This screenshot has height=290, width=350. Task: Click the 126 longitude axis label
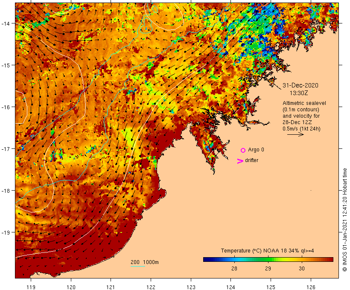pyautogui.click(x=311, y=287)
